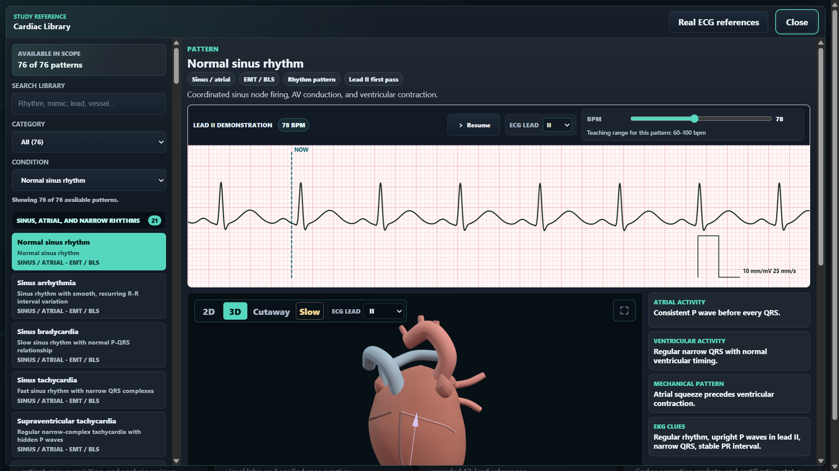Click the Sinus / atrial tag
This screenshot has width=839, height=471.
211,79
